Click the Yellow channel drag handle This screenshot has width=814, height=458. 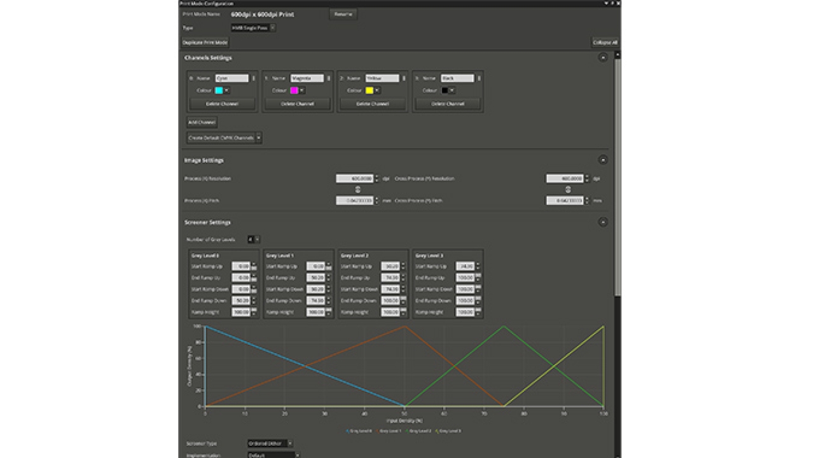404,78
